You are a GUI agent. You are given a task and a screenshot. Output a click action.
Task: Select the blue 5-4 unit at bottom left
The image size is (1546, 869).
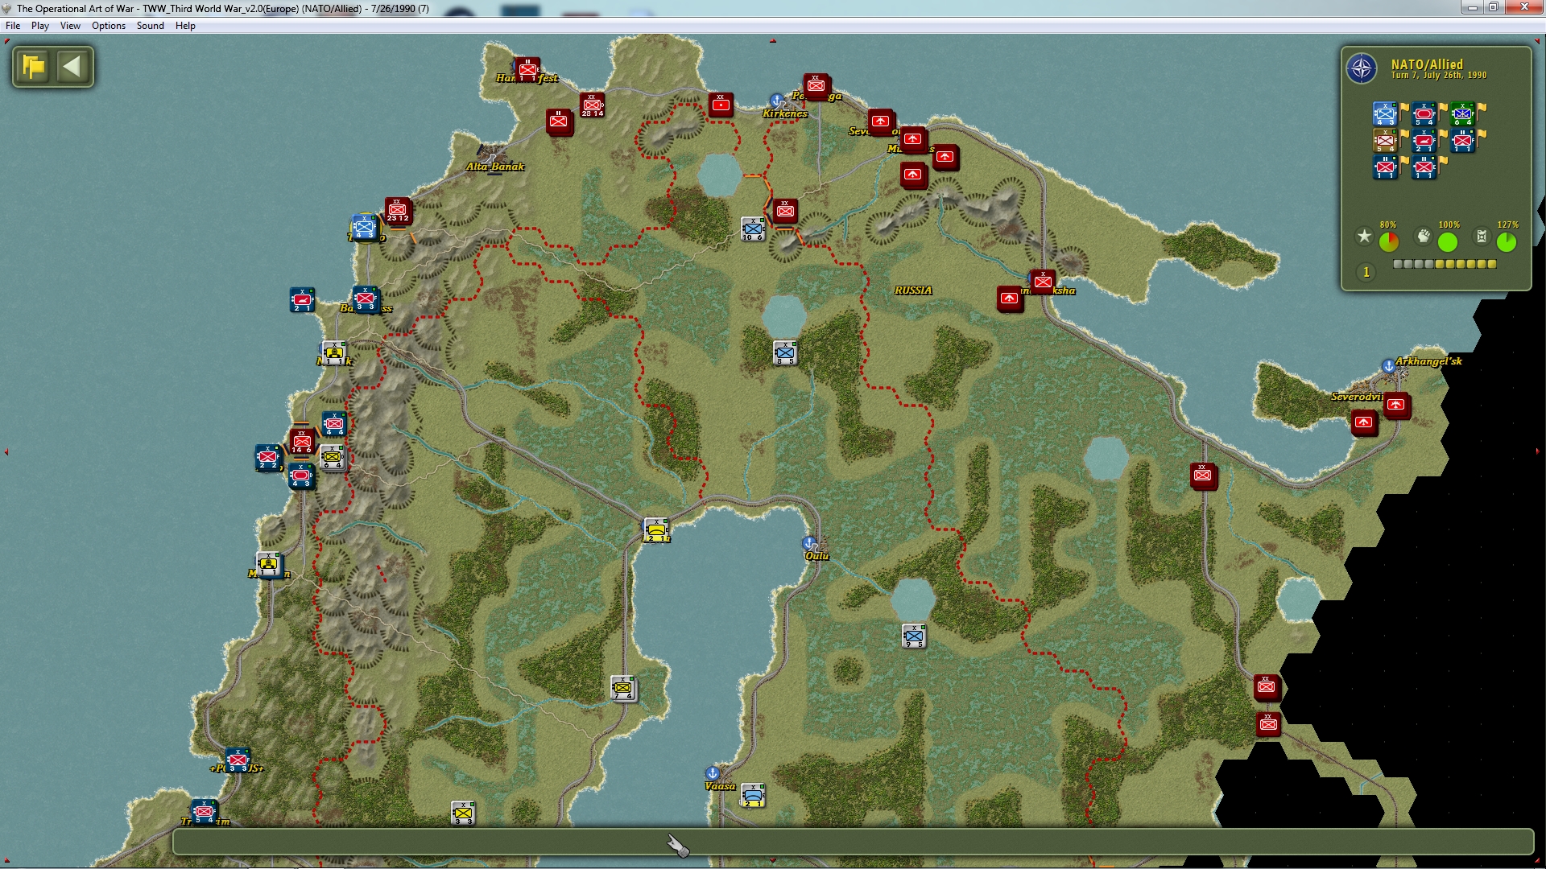[x=204, y=811]
